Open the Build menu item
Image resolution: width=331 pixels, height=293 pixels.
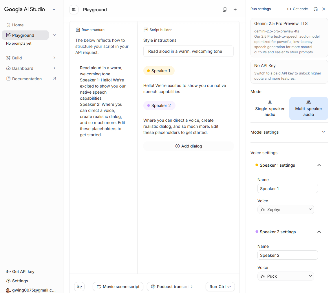click(x=17, y=58)
